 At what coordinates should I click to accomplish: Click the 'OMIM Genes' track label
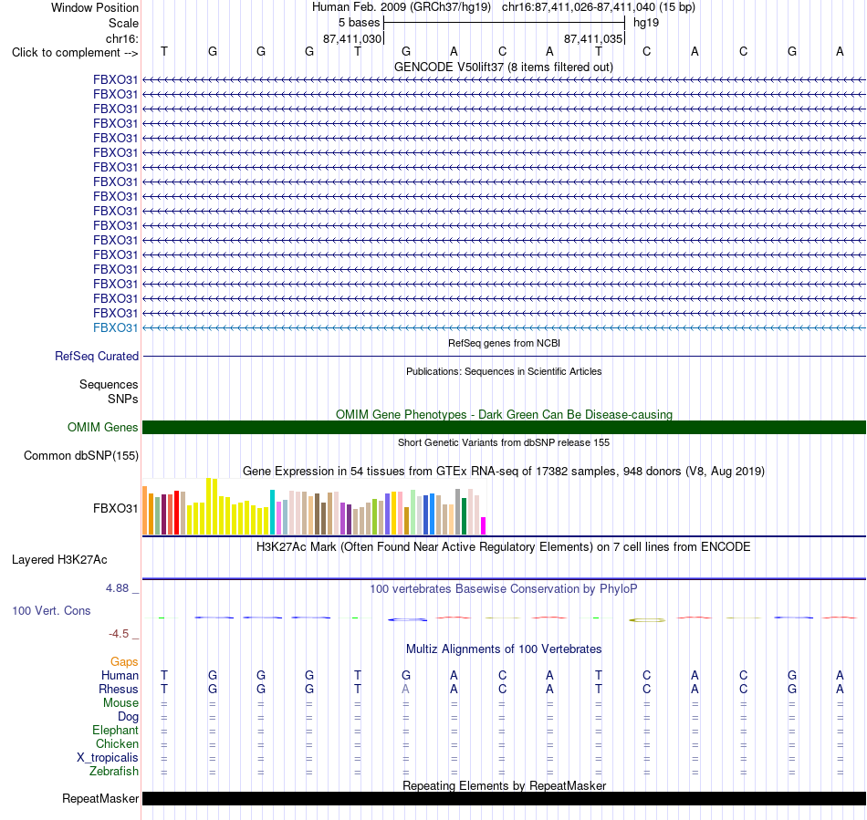pos(102,427)
